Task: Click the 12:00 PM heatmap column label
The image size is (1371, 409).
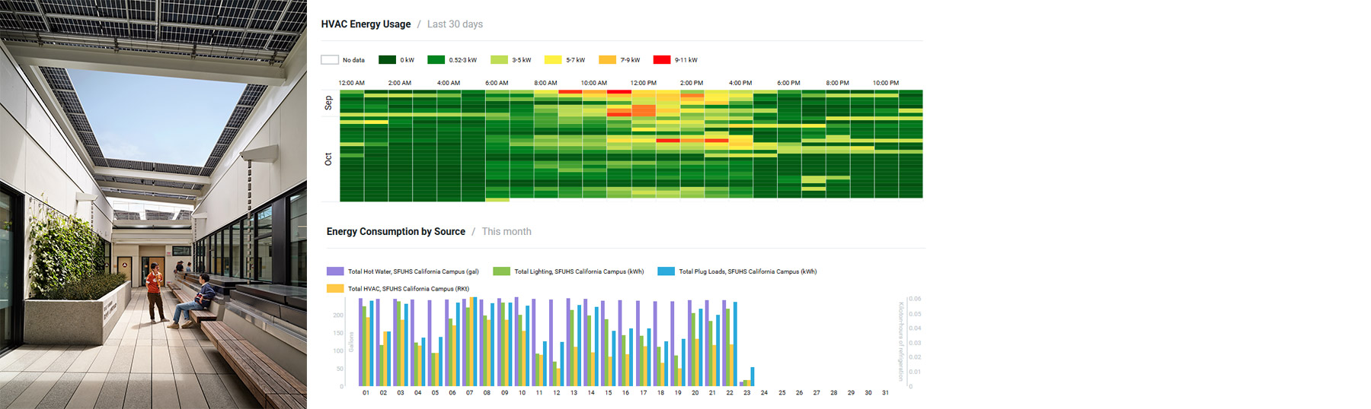Action: tap(643, 83)
